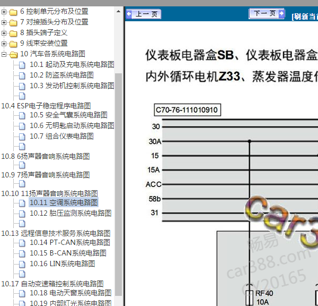Open 10.2 防盗系统电路图

(61, 75)
